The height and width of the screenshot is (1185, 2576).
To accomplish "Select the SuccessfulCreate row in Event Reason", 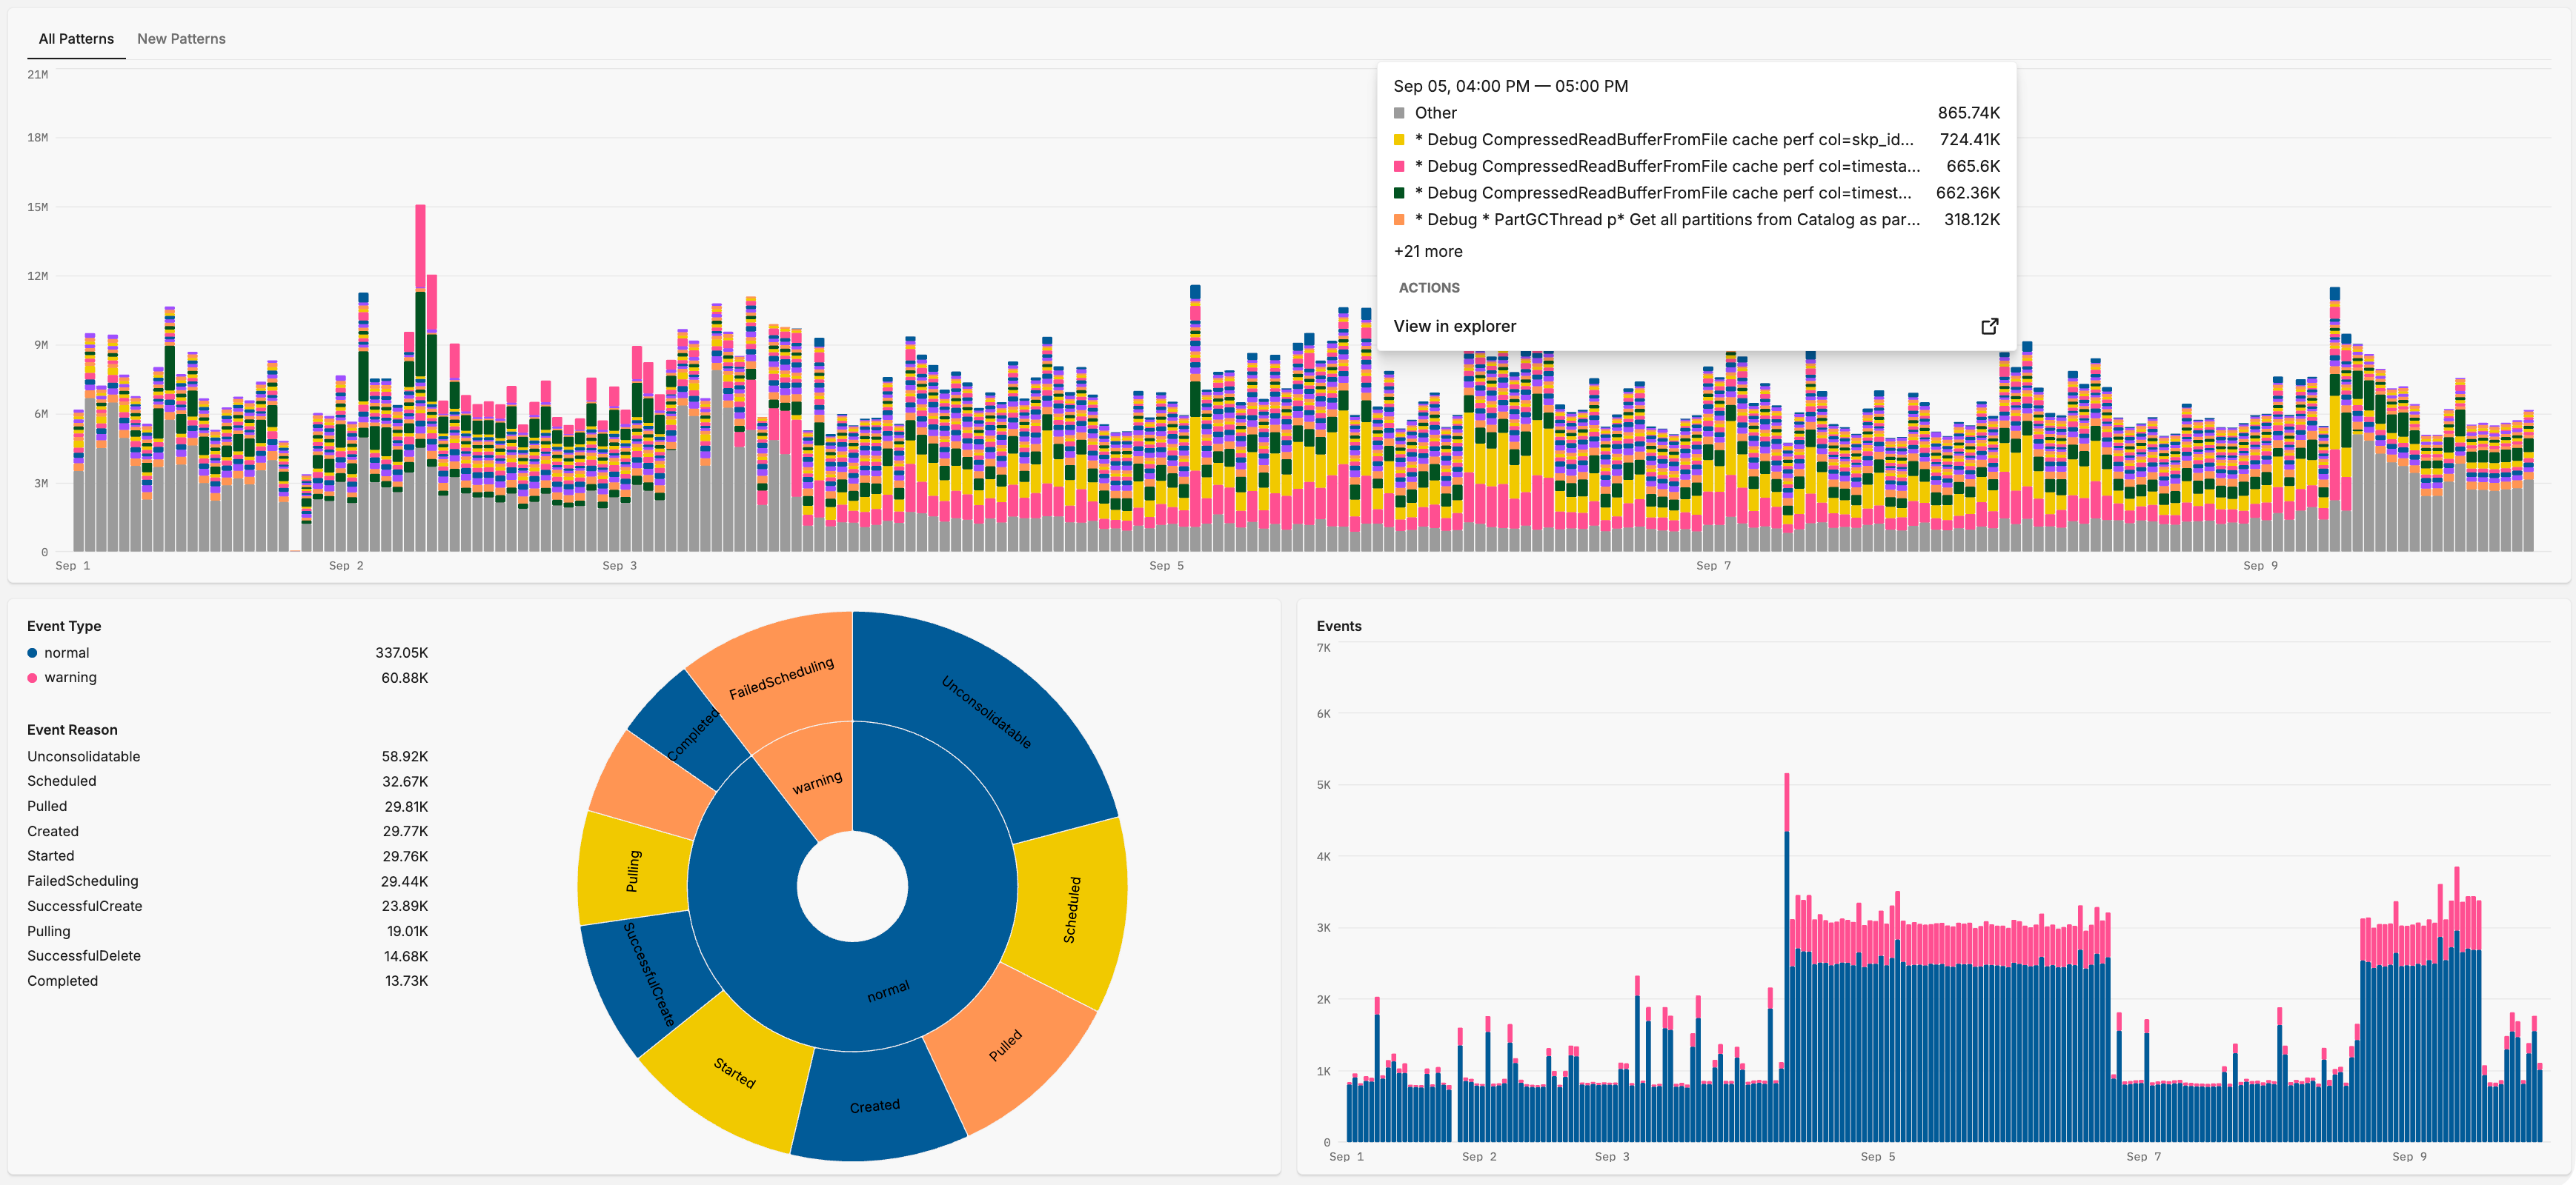I will pos(227,907).
